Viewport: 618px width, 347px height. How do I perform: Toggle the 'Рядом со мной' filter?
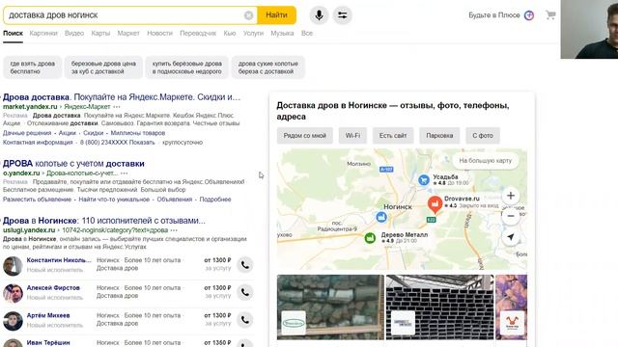pyautogui.click(x=305, y=136)
